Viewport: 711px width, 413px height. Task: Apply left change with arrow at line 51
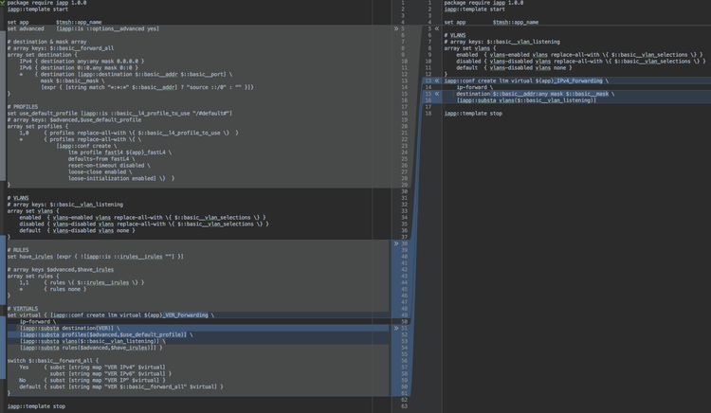(396, 329)
